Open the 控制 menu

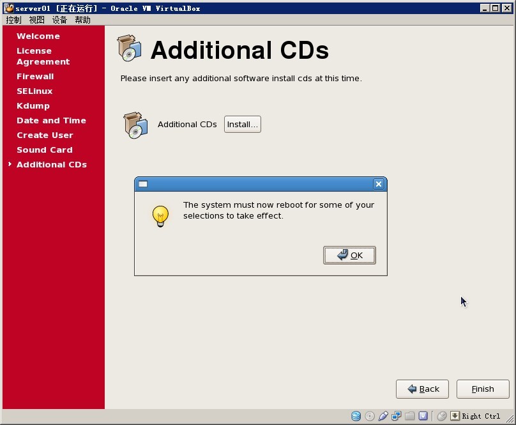click(13, 20)
